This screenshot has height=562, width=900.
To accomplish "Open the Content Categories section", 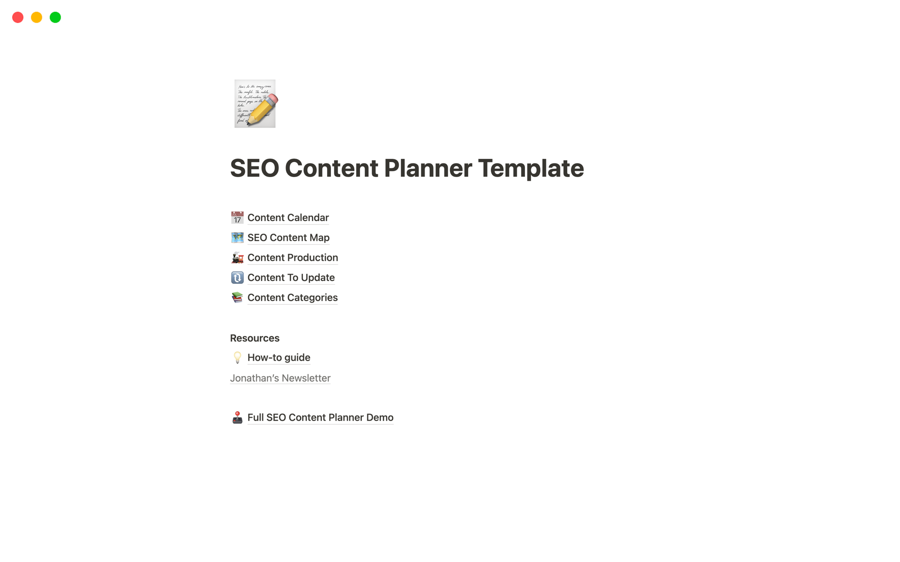I will point(292,297).
